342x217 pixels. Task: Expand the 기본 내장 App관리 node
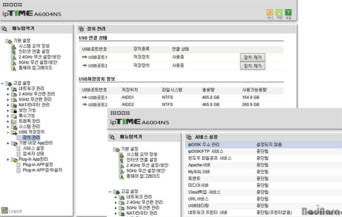coord(8,143)
